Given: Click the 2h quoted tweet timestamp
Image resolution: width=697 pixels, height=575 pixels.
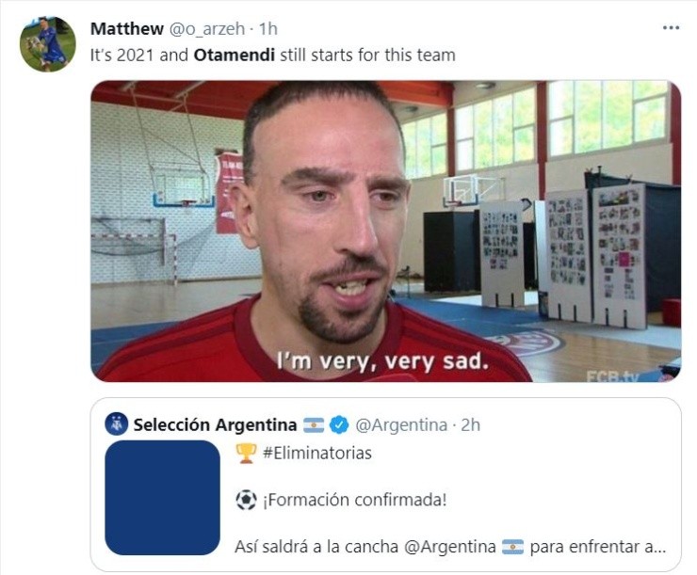Looking at the screenshot, I should [470, 425].
